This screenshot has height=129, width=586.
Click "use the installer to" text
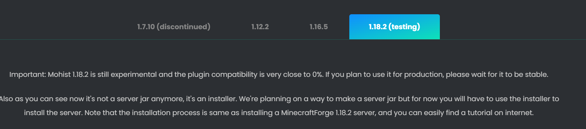(x=527, y=99)
